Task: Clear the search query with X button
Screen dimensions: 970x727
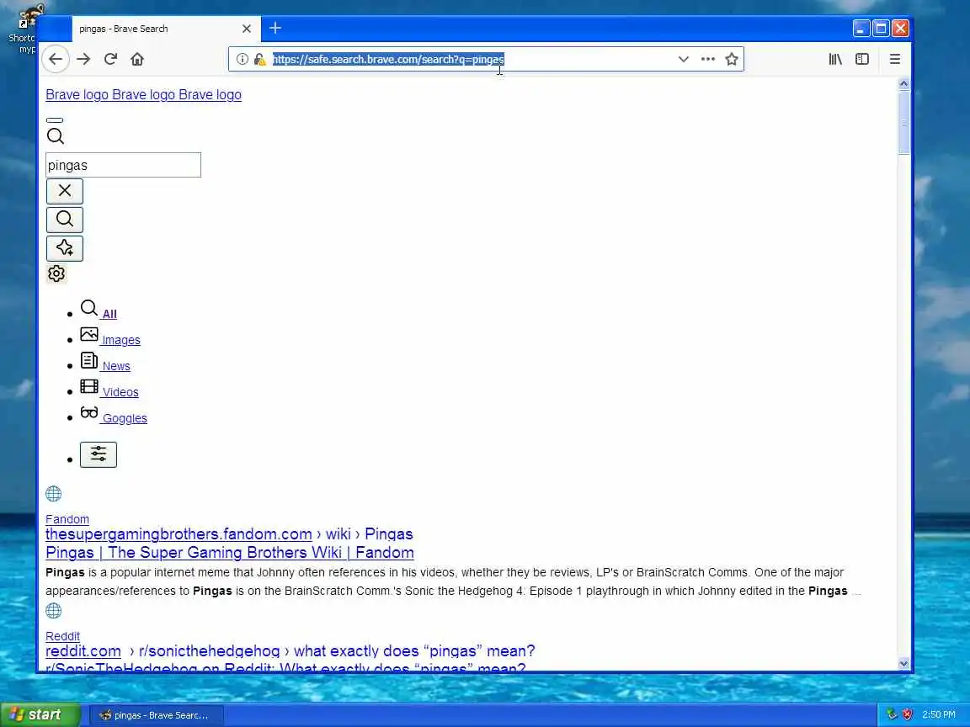Action: coord(64,191)
